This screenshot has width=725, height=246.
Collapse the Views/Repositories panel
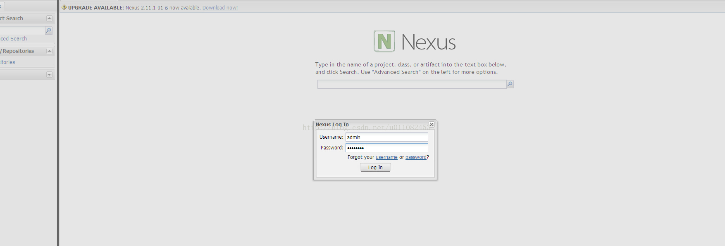pyautogui.click(x=49, y=51)
